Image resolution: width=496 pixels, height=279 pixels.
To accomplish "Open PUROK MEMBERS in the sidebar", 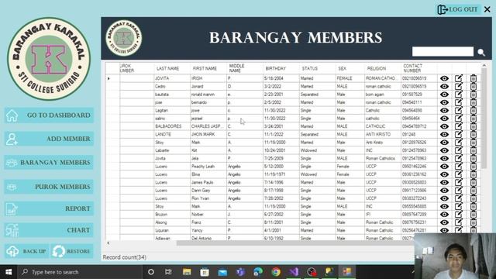I will point(49,187).
